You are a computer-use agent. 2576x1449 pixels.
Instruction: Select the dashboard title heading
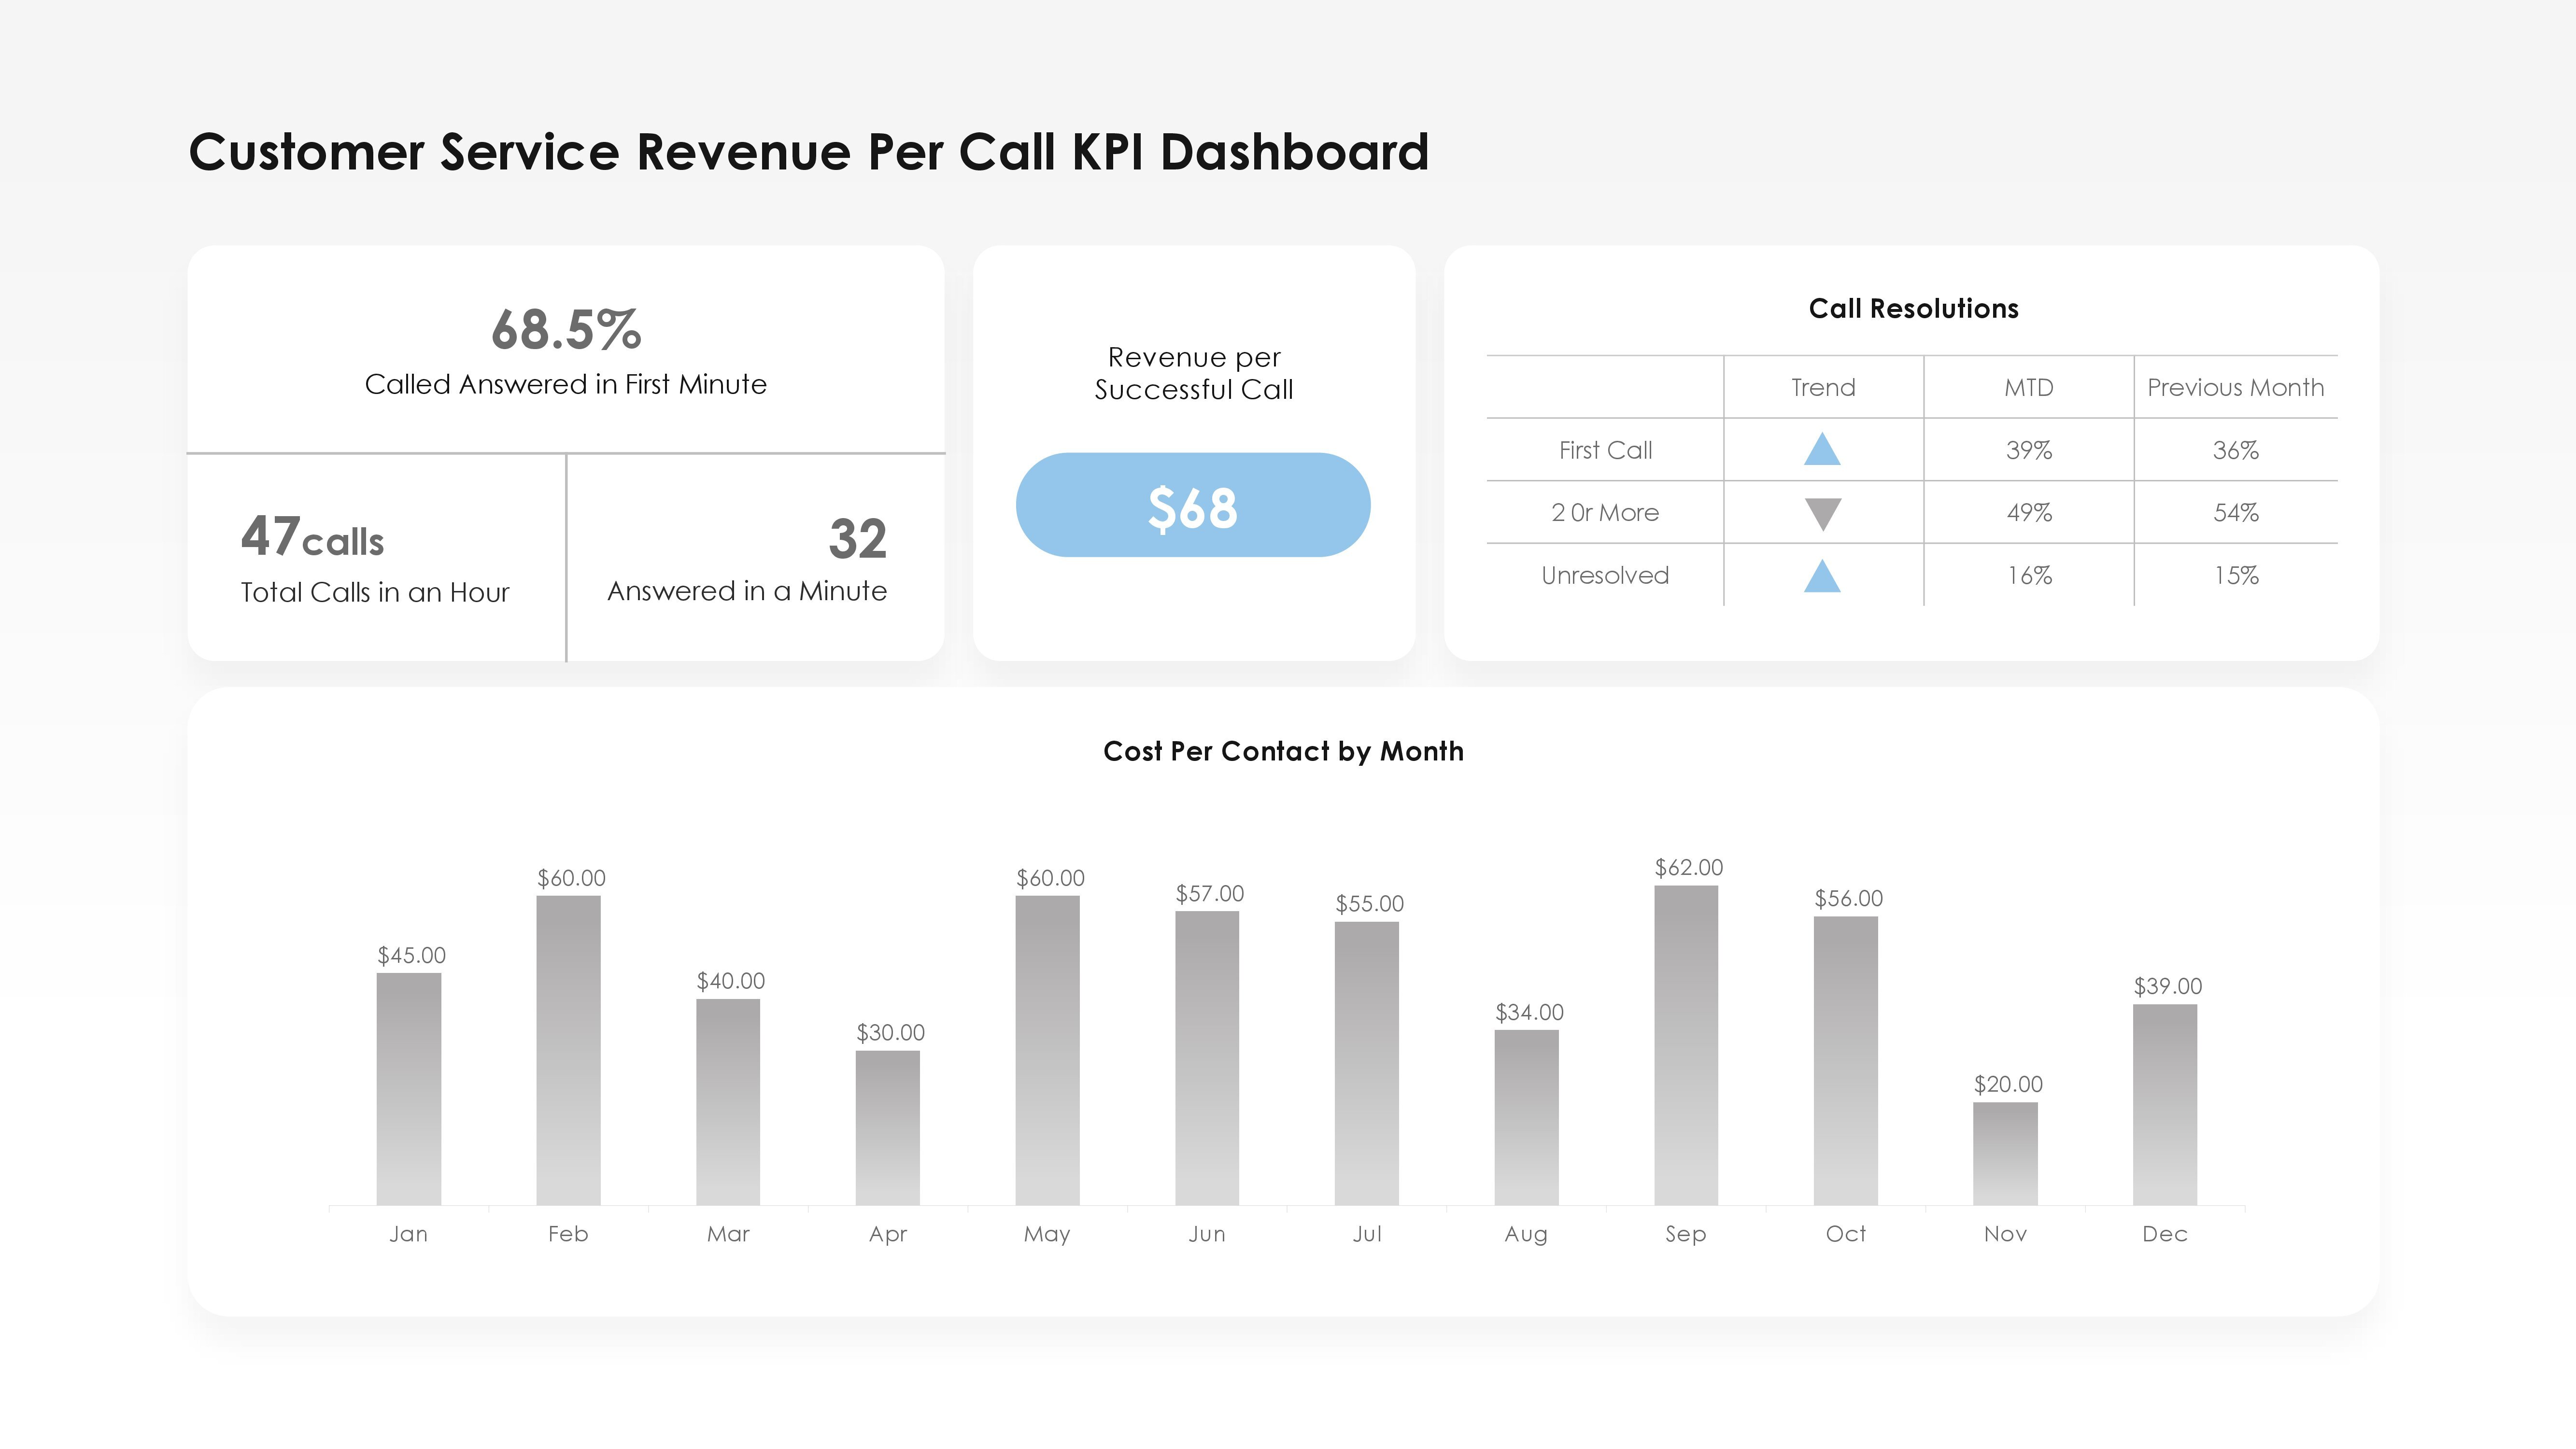coord(809,152)
